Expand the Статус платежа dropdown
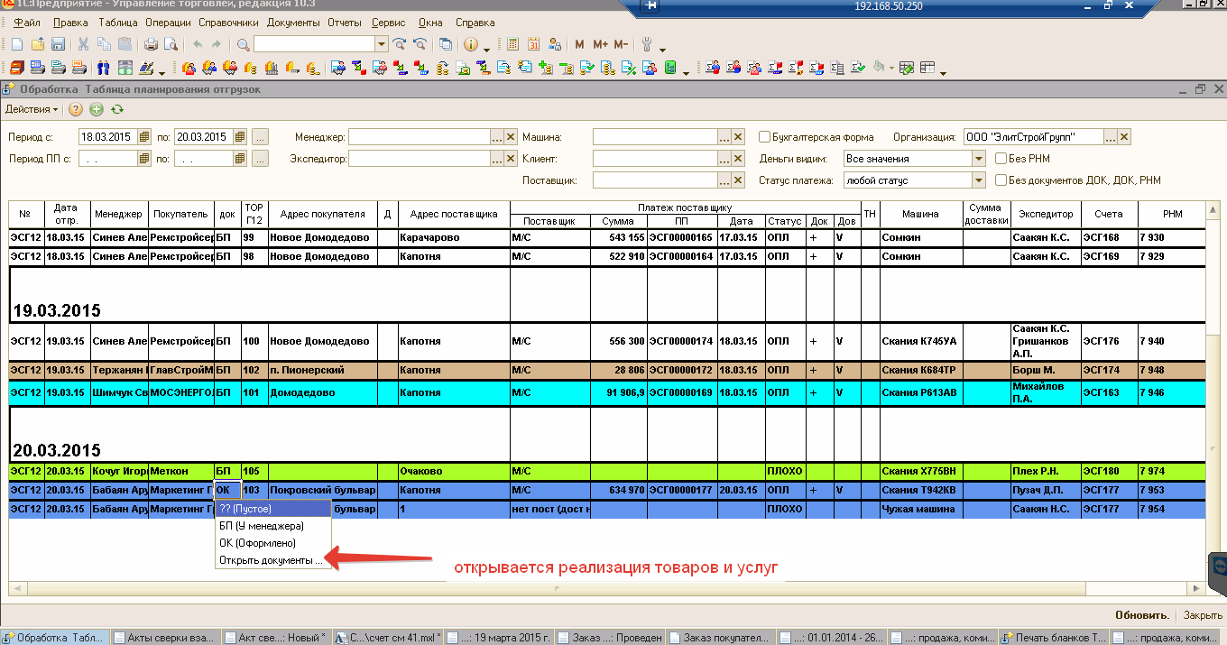This screenshot has width=1227, height=645. click(x=978, y=180)
